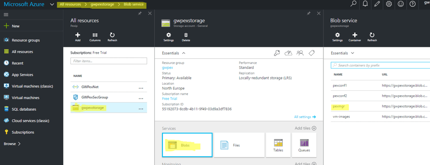The image size is (430, 165).
Task: Click Delete in gwpexstorage blade
Action: click(186, 37)
